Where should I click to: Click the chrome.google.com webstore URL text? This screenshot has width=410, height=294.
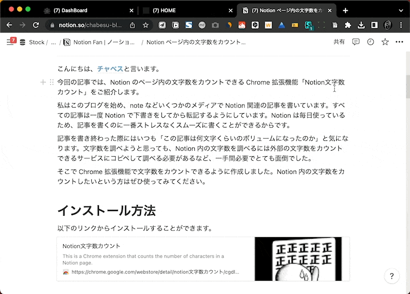click(155, 272)
